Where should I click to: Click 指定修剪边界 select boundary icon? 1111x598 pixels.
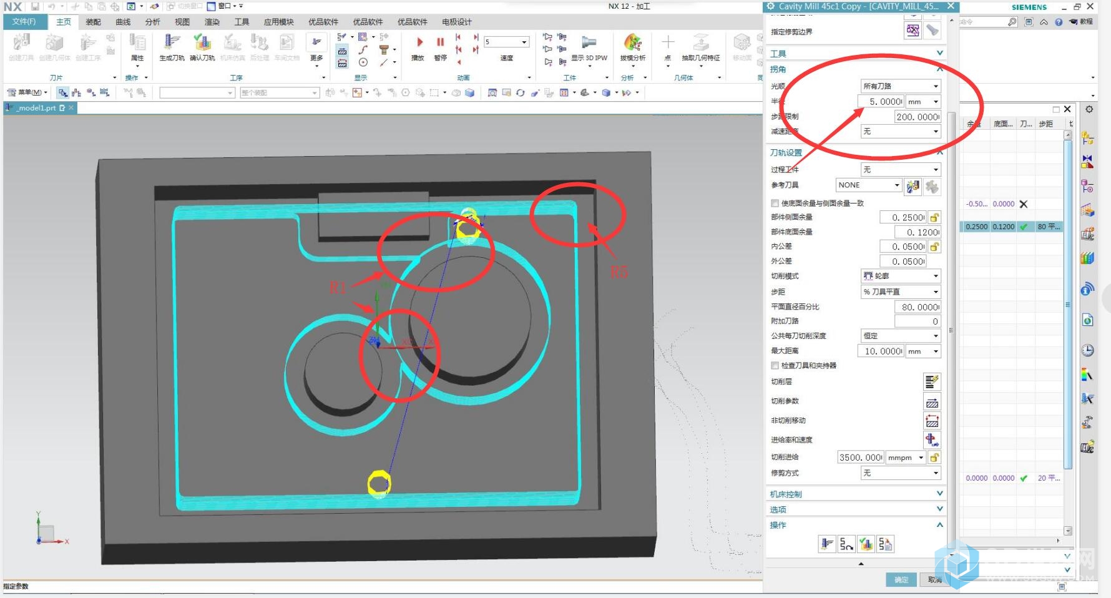pos(913,31)
